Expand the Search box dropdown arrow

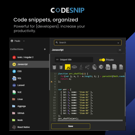click(118, 43)
